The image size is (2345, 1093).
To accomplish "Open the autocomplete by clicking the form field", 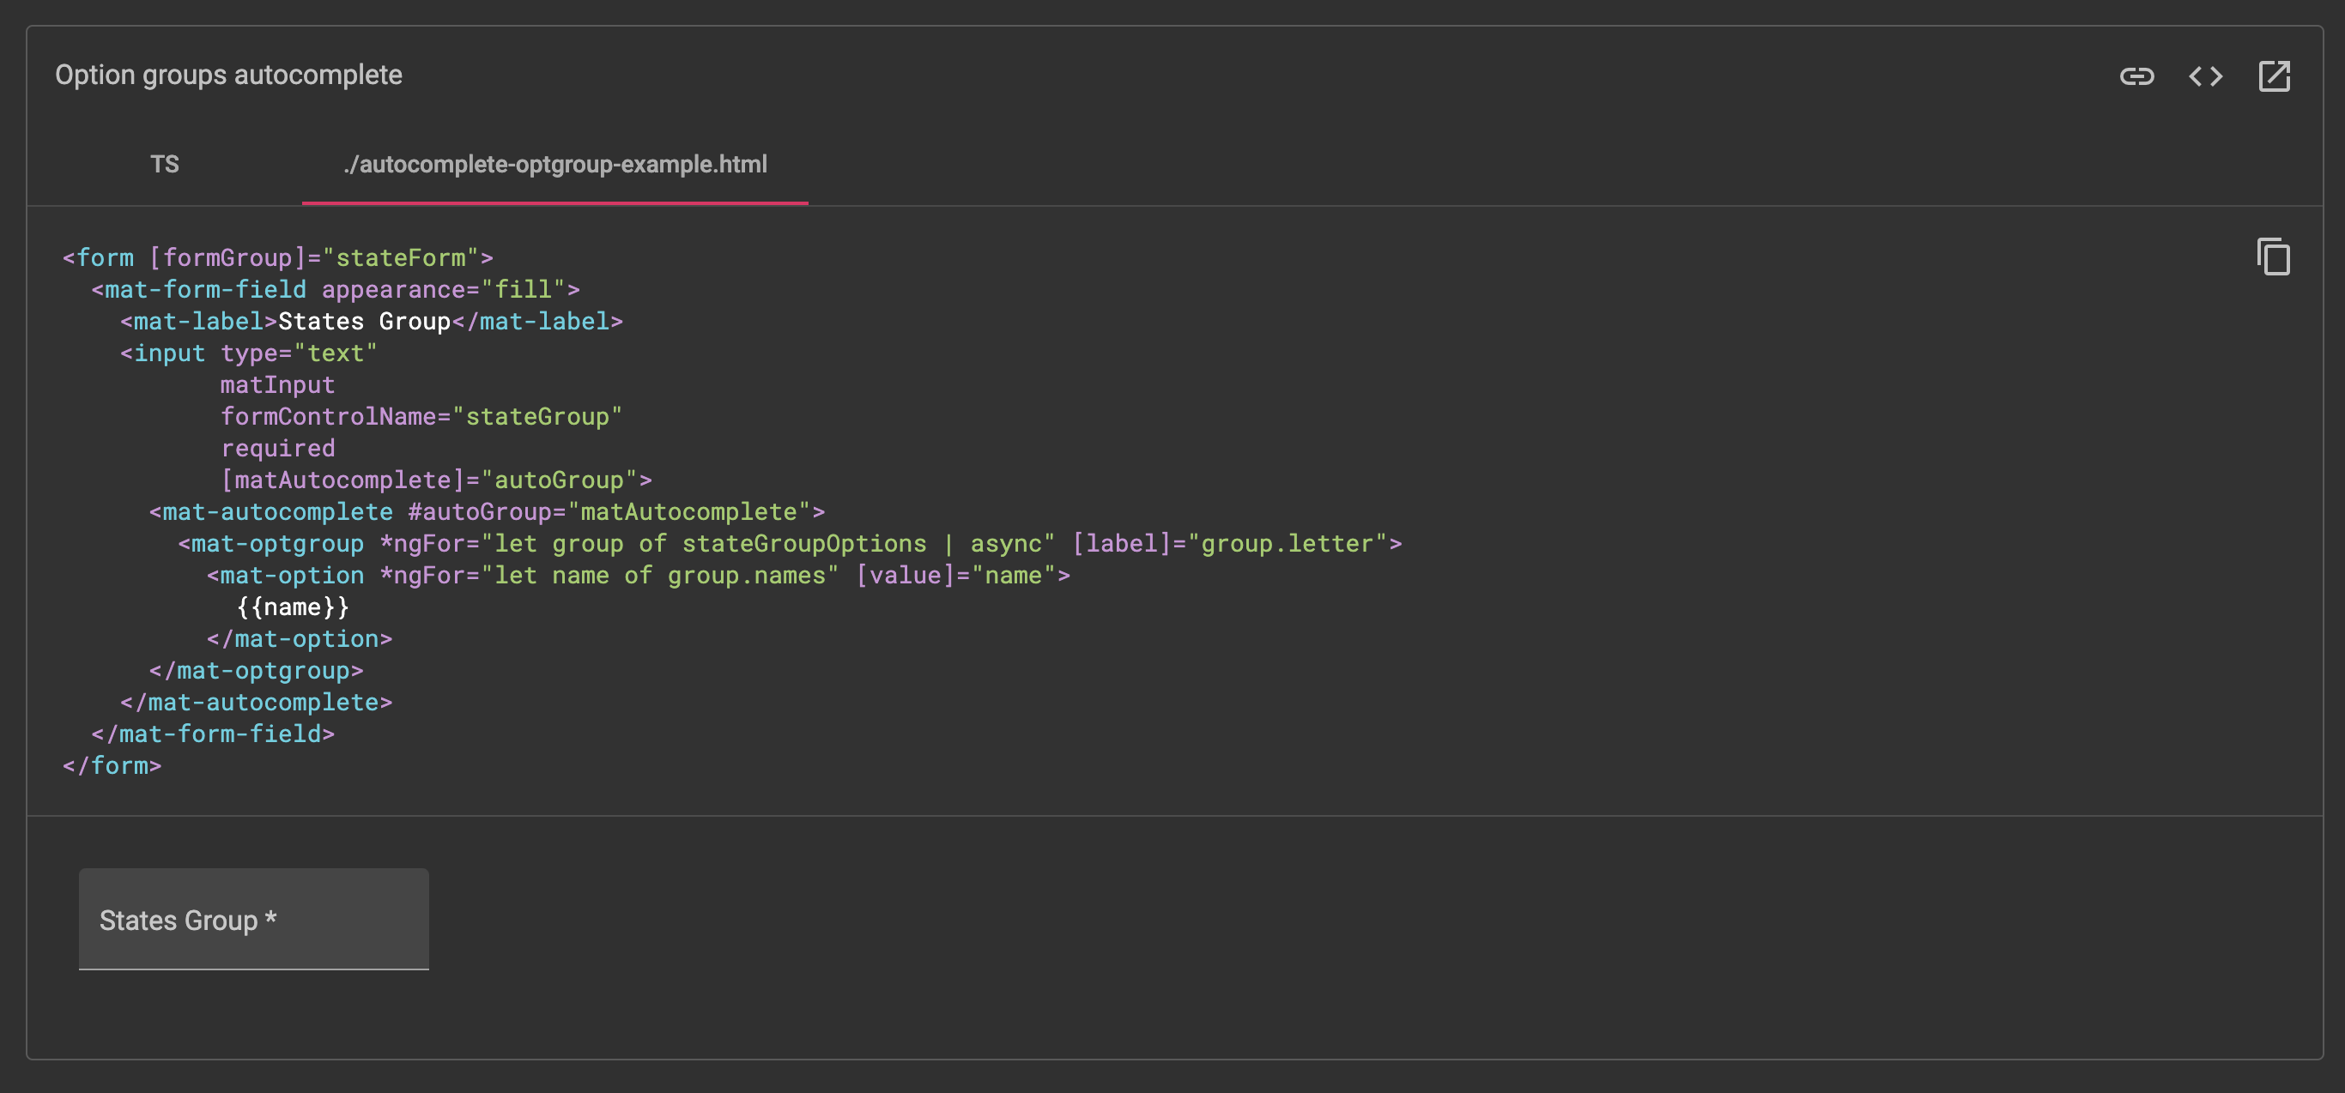I will (253, 919).
